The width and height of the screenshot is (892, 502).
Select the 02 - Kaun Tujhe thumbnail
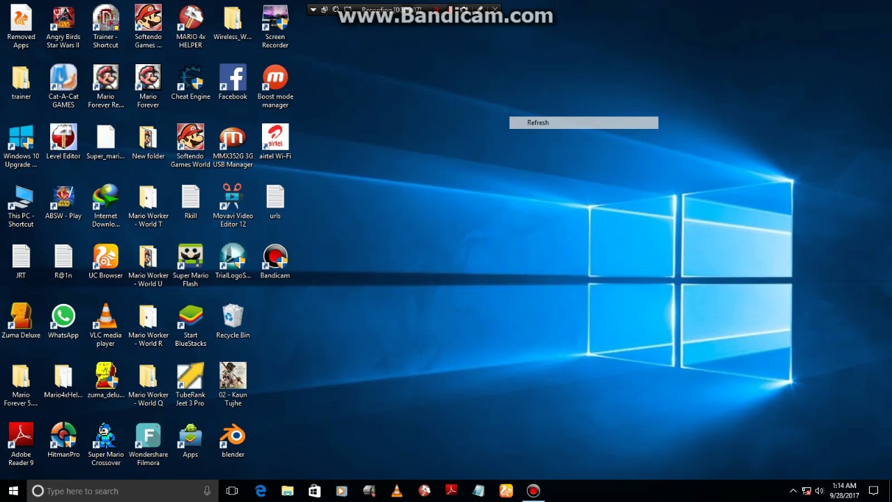pyautogui.click(x=233, y=386)
